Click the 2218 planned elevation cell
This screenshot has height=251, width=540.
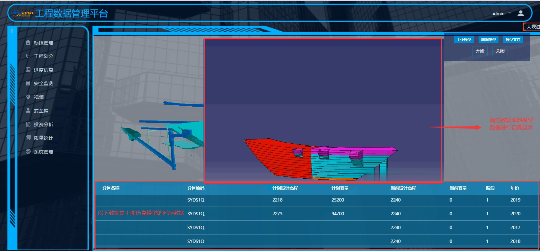pyautogui.click(x=277, y=200)
